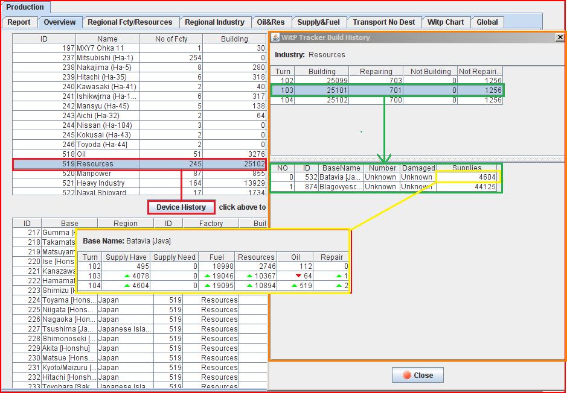Select the MXY7 Ohka 11 row
The height and width of the screenshot is (393, 567).
[139, 48]
